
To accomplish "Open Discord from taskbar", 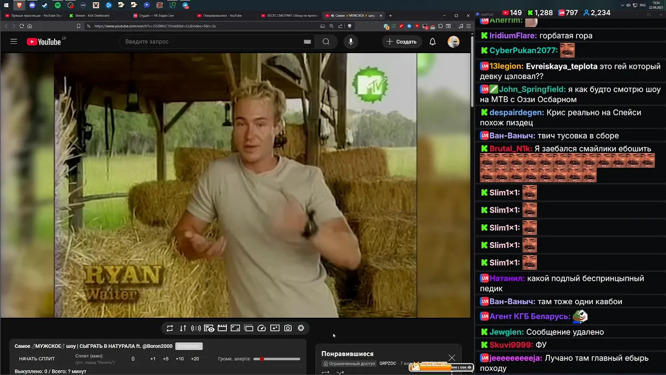I will [x=32, y=5].
